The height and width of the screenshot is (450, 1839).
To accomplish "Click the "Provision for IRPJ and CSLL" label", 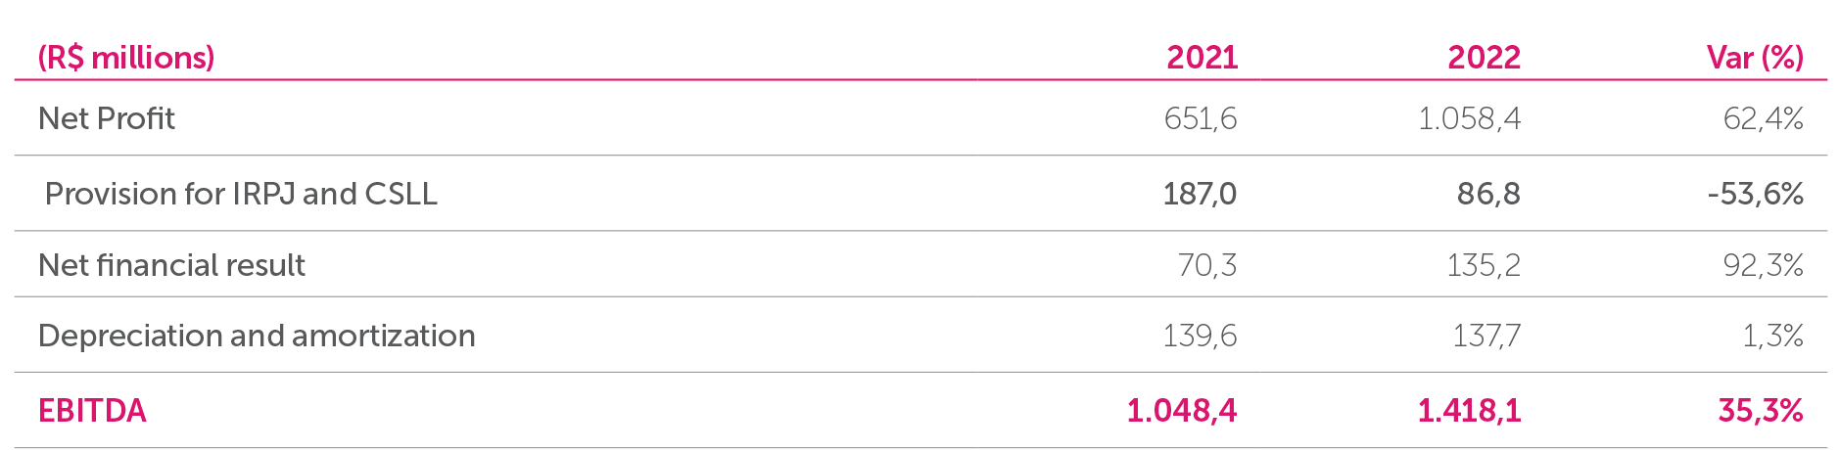I will coord(241,194).
